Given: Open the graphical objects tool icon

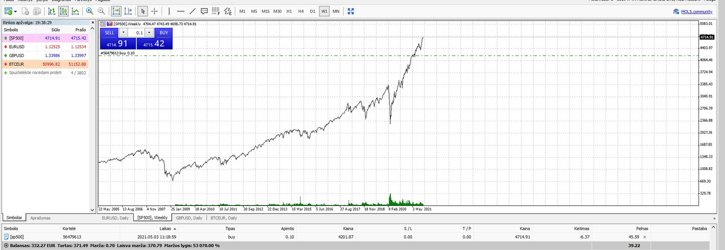Looking at the screenshot, I should click(x=228, y=11).
